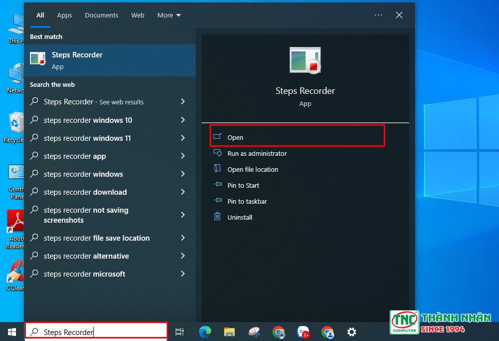The image size is (499, 341).
Task: Open Zalo with 5+ badge on taskbar
Action: [303, 332]
